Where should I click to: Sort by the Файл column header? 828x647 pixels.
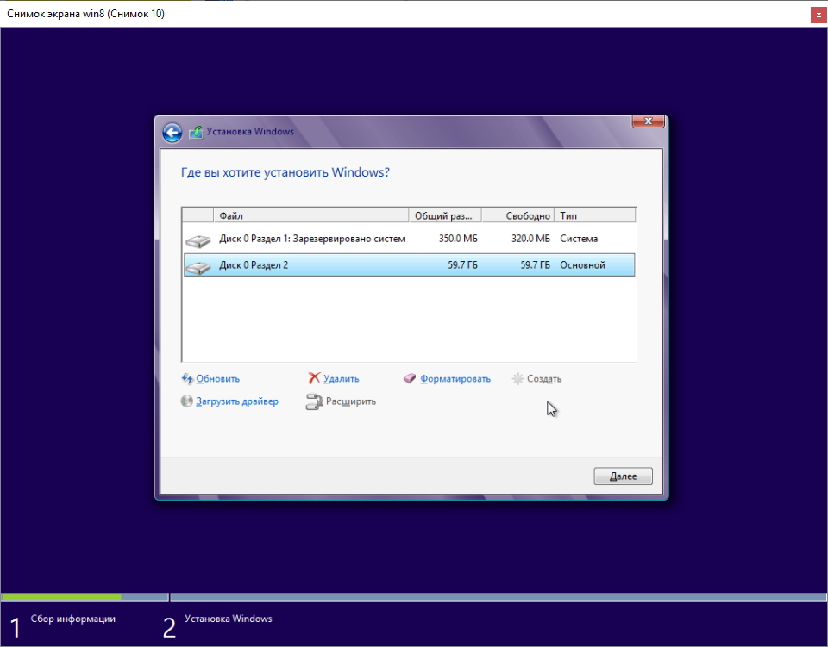tap(311, 215)
